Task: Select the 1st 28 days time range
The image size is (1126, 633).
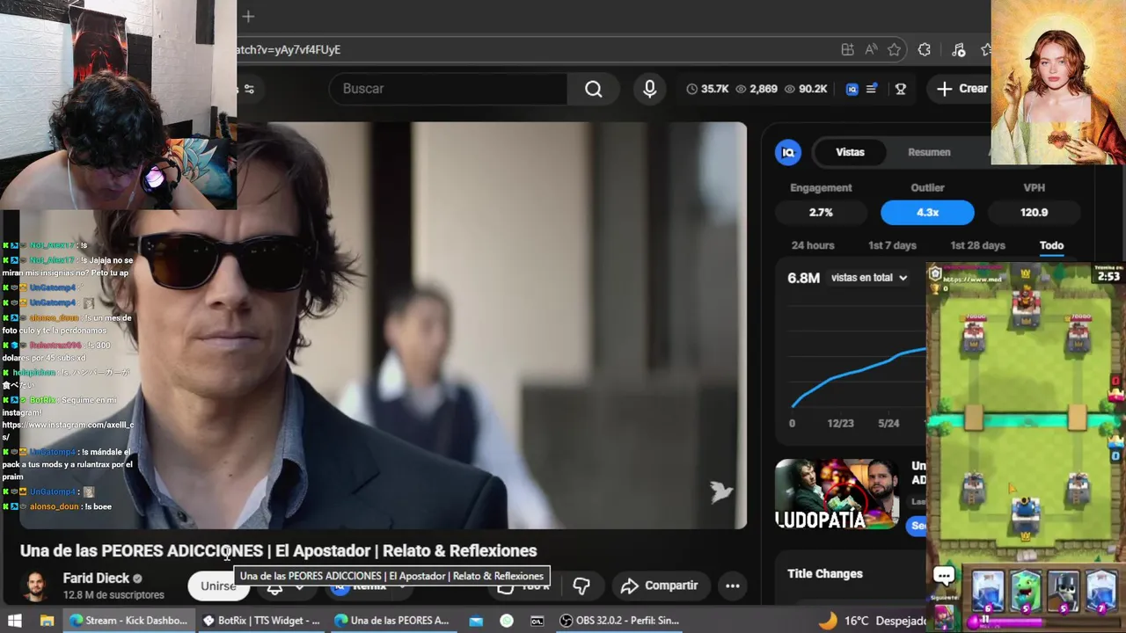Action: pos(977,246)
